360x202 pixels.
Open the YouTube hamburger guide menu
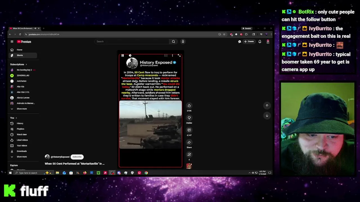pos(12,42)
